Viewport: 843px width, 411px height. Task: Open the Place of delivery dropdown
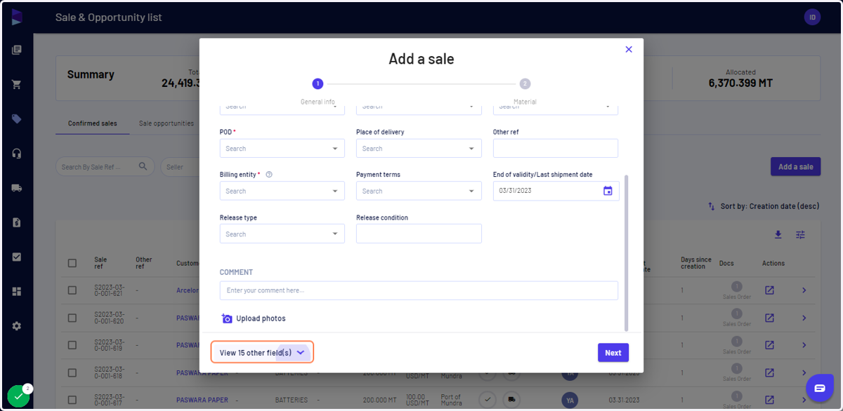419,148
